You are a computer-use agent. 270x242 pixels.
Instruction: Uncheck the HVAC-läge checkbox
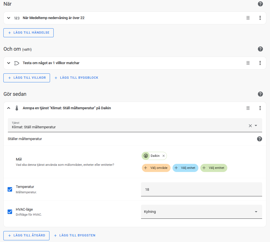[10, 212]
